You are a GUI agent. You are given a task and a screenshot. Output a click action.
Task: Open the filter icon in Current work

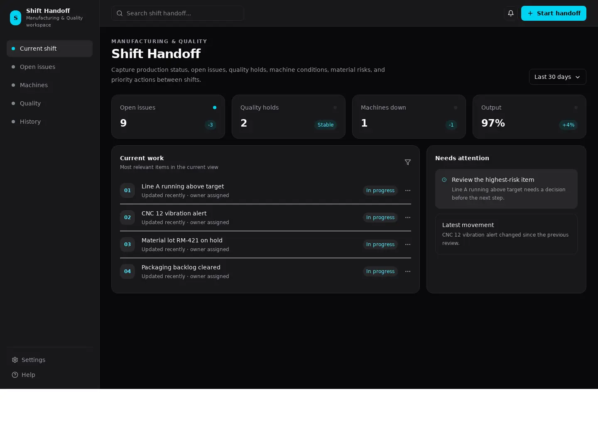click(x=408, y=162)
